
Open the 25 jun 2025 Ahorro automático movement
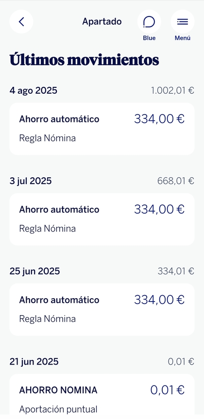(x=102, y=309)
